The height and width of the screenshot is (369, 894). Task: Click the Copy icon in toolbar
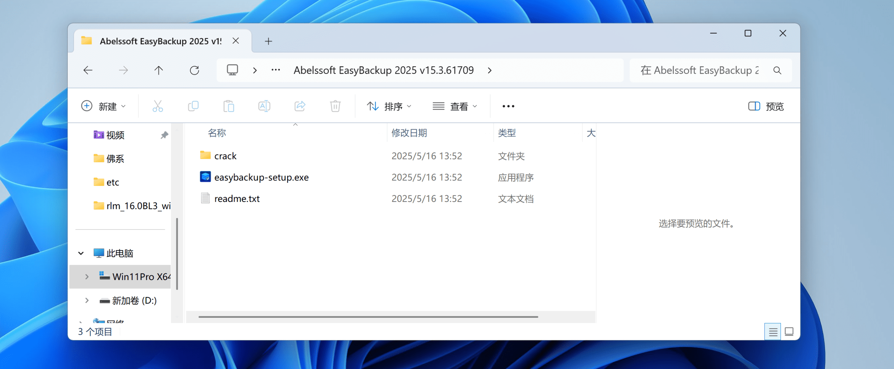point(193,106)
